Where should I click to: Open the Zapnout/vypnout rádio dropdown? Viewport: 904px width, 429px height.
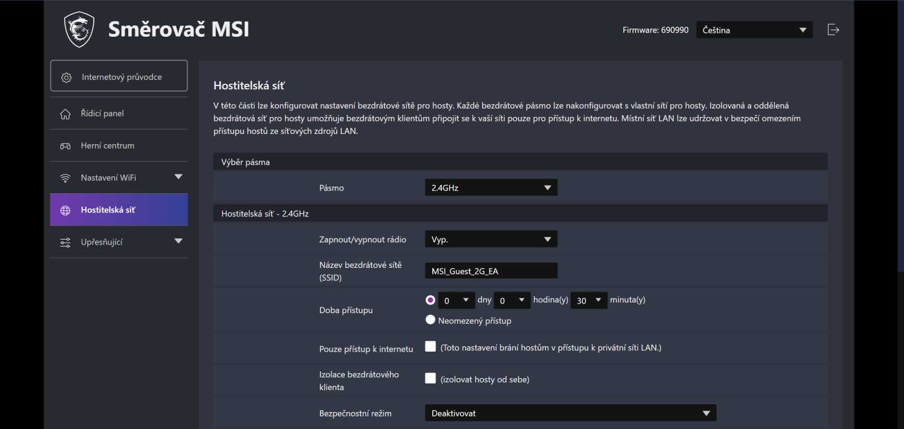click(491, 239)
